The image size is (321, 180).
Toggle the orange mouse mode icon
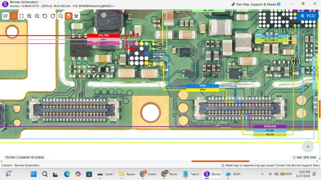click(69, 16)
